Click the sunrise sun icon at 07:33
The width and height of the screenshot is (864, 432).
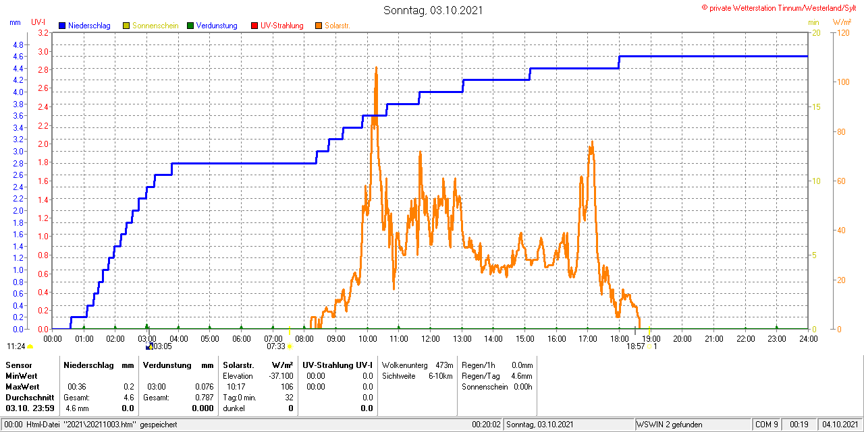click(290, 346)
